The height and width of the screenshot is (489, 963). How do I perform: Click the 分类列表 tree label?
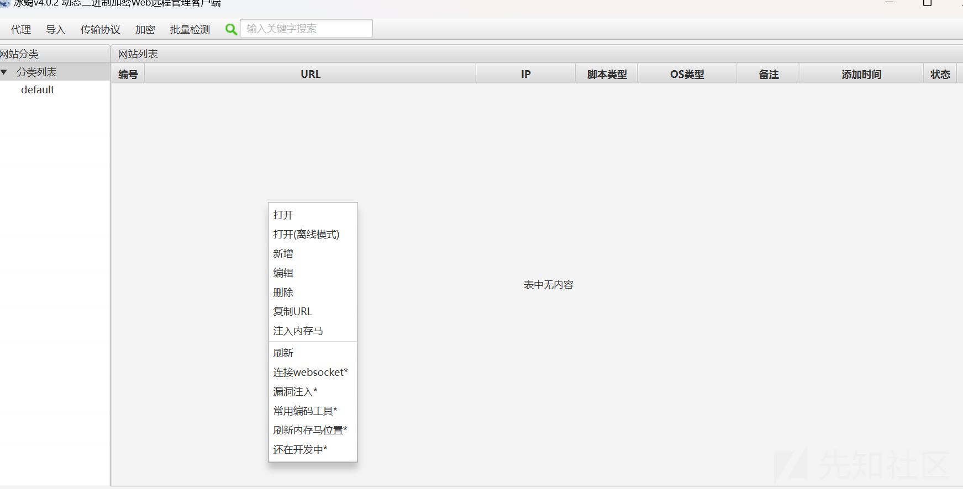pyautogui.click(x=36, y=72)
